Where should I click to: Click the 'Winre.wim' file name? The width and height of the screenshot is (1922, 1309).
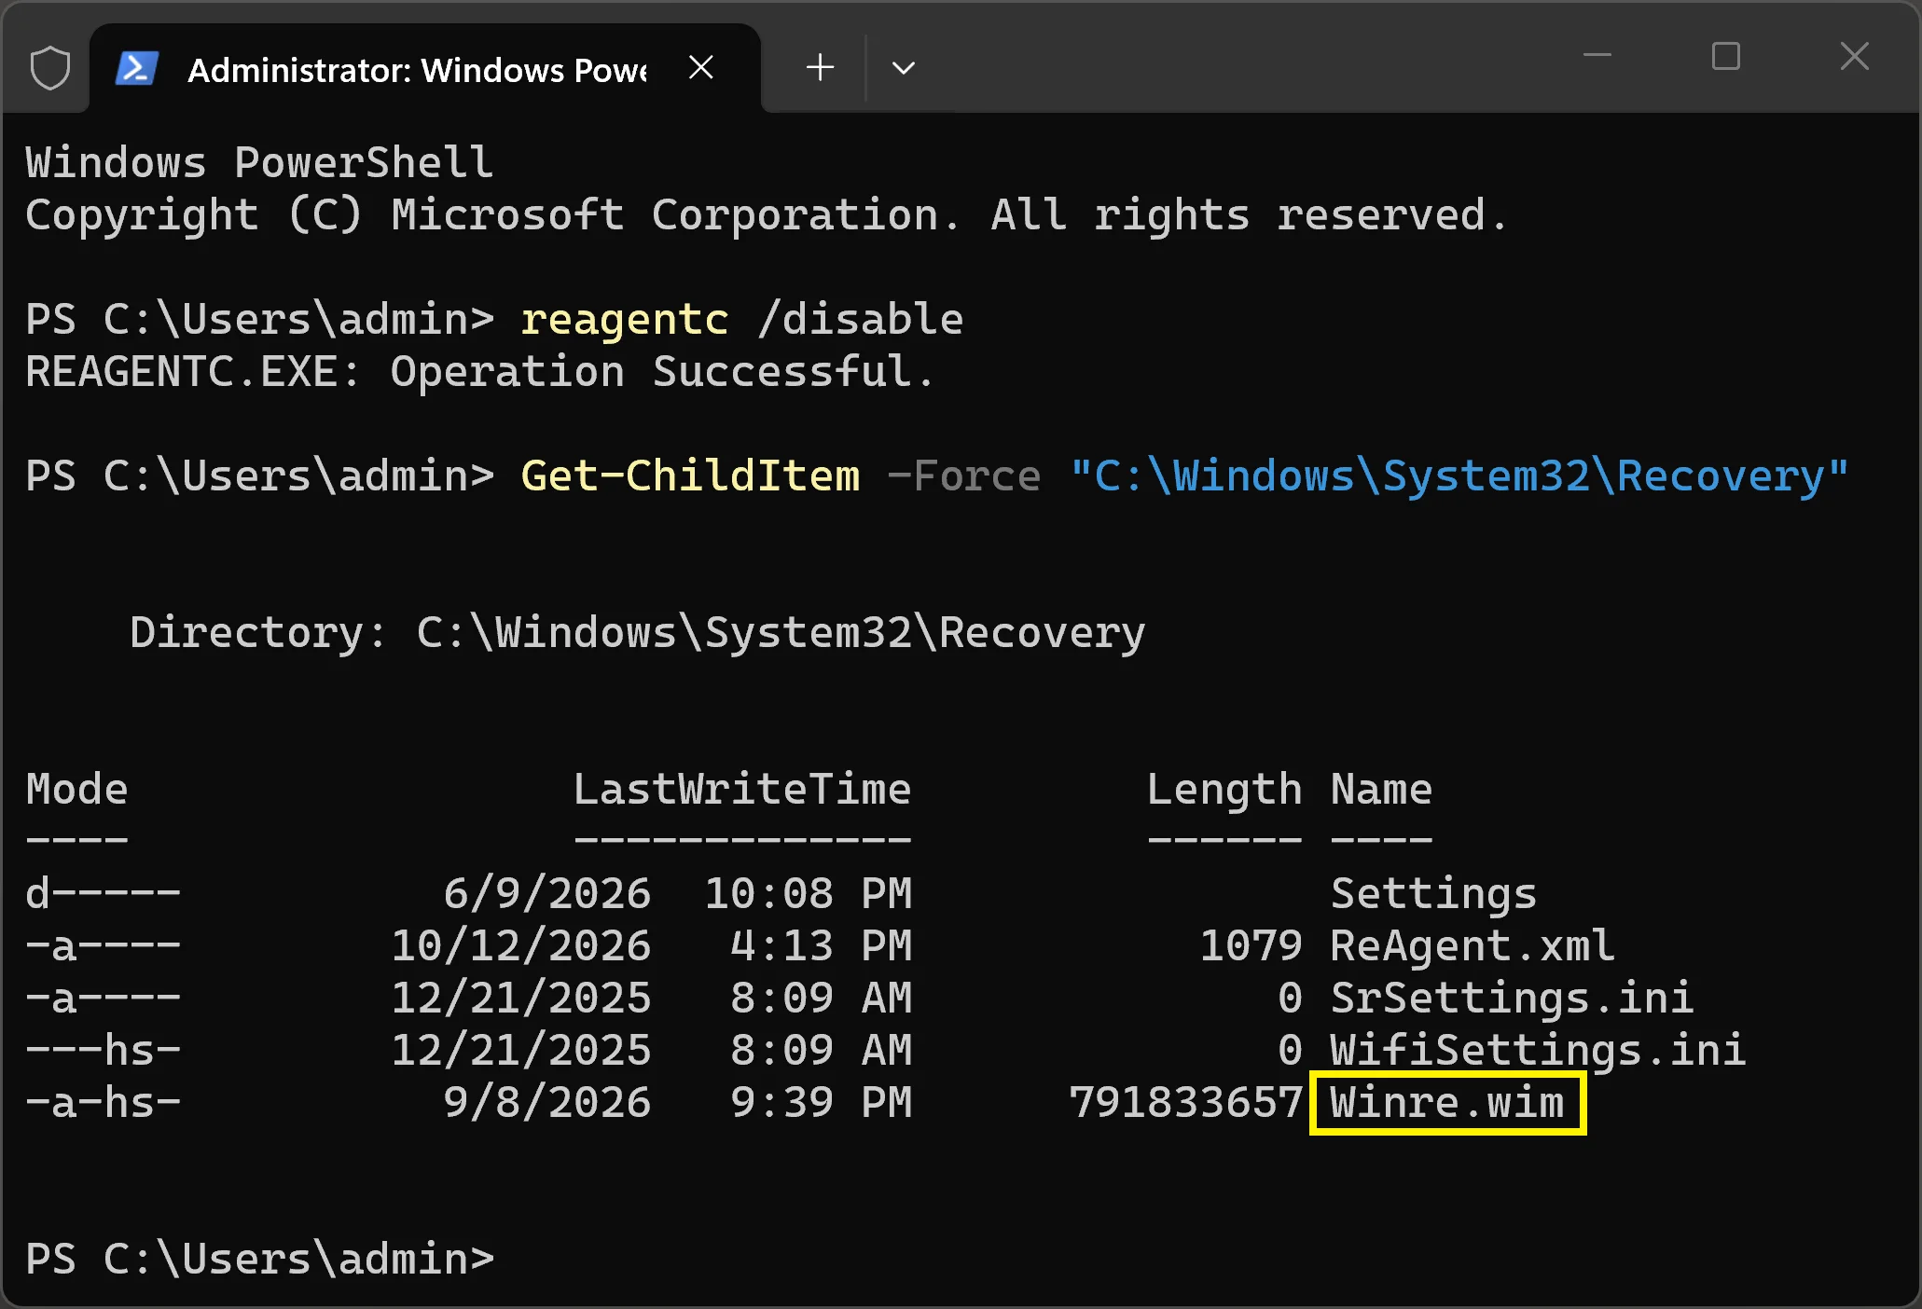[1446, 1103]
